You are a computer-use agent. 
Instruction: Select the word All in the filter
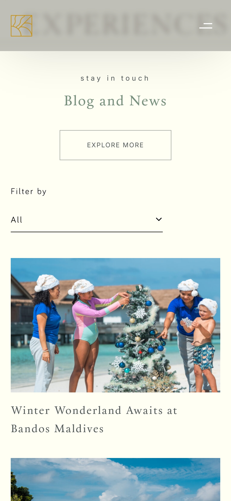17,220
